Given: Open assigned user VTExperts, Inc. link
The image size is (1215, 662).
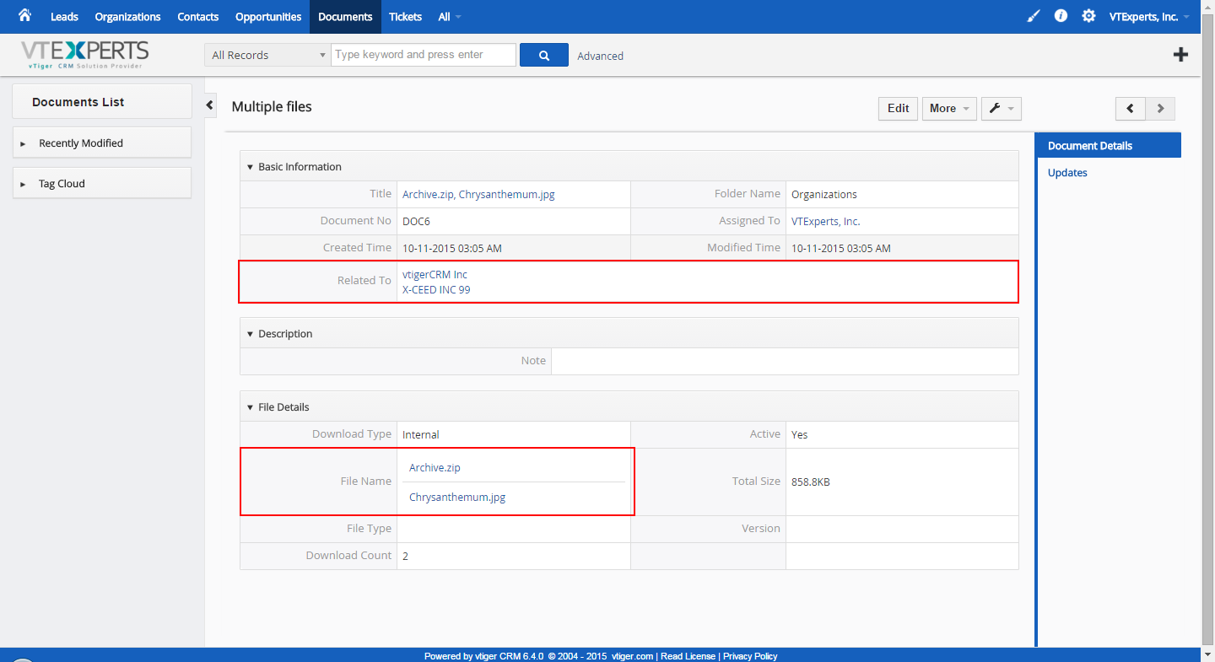Looking at the screenshot, I should coord(825,221).
